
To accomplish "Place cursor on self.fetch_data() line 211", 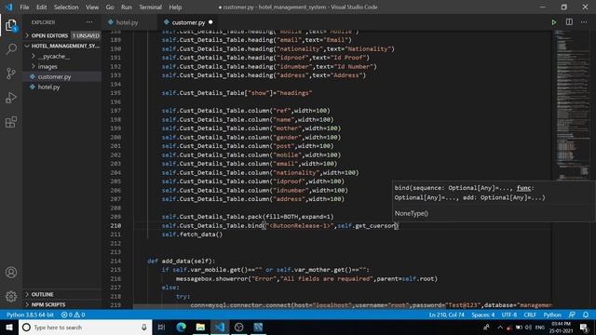I will pyautogui.click(x=192, y=234).
